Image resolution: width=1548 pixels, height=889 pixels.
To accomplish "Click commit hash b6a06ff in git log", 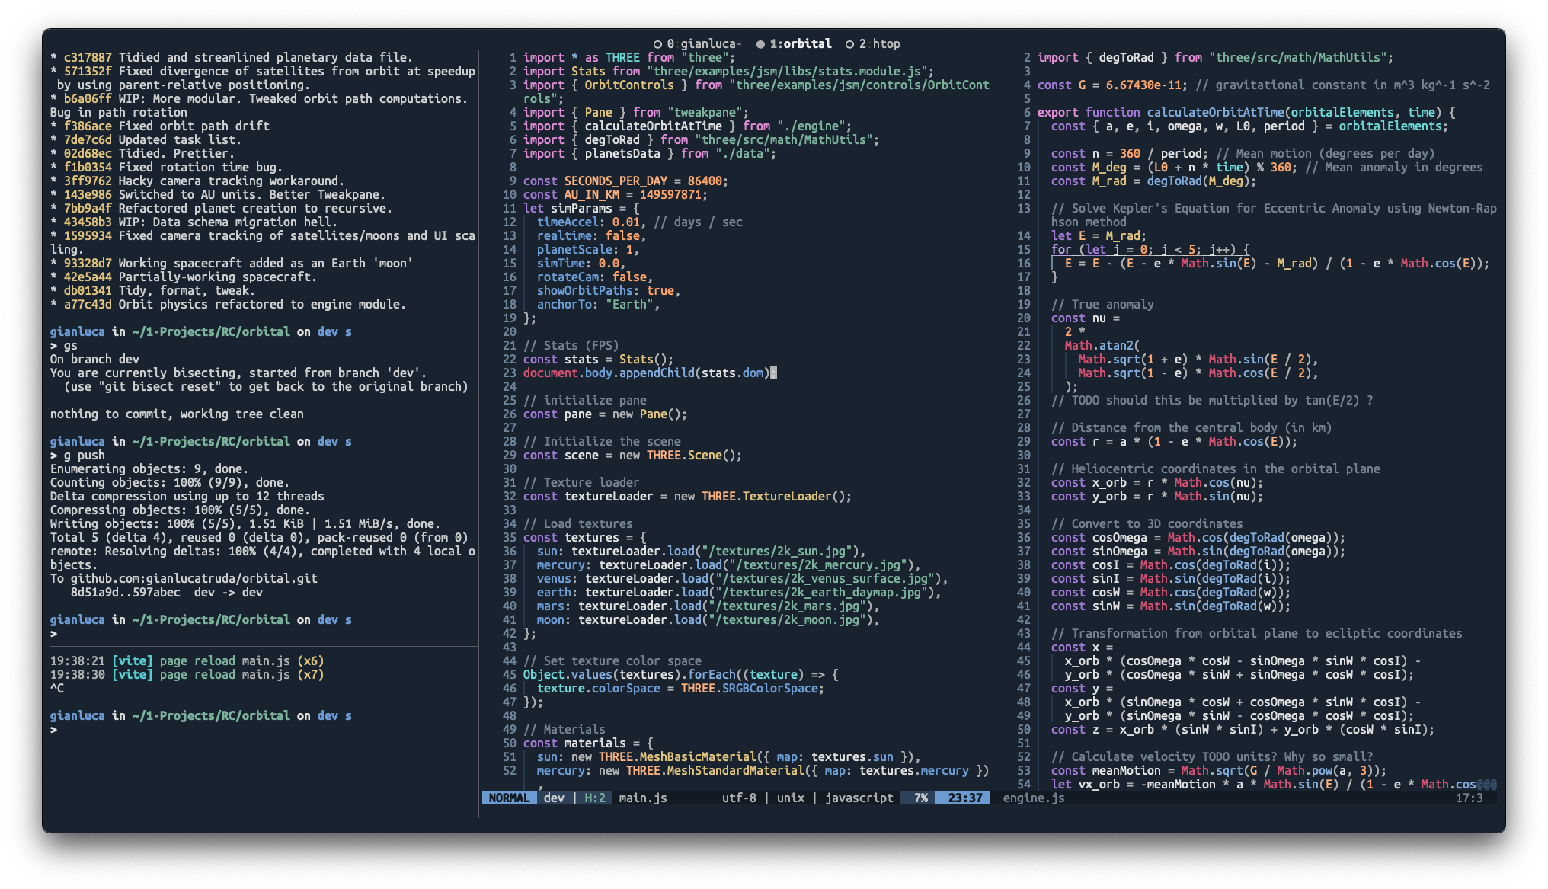I will click(88, 98).
